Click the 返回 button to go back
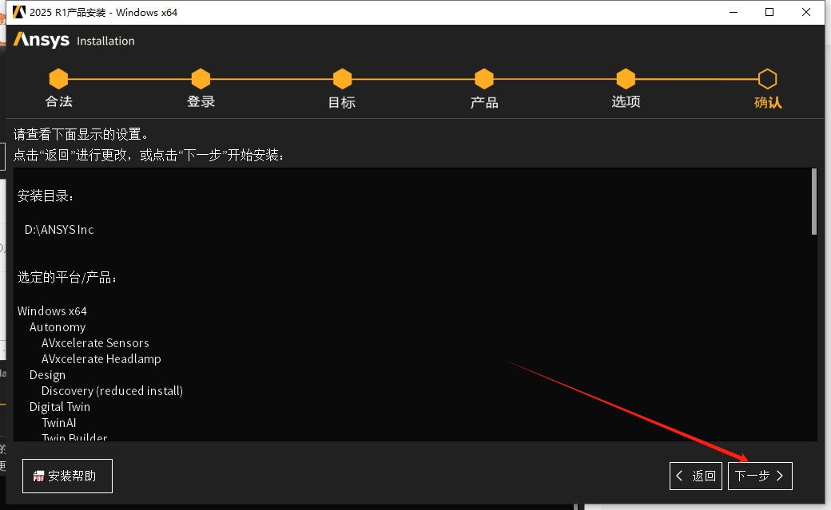This screenshot has width=831, height=510. click(695, 476)
